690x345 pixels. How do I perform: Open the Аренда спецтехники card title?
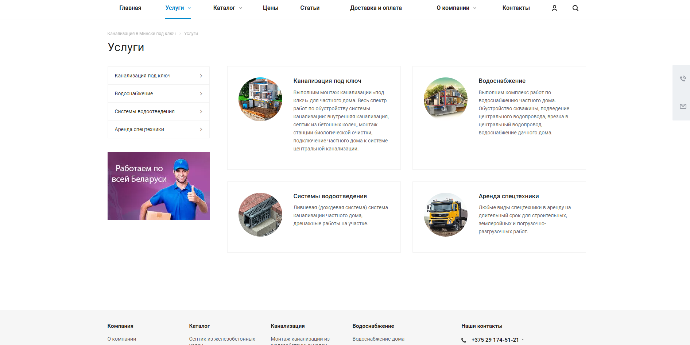(x=509, y=196)
